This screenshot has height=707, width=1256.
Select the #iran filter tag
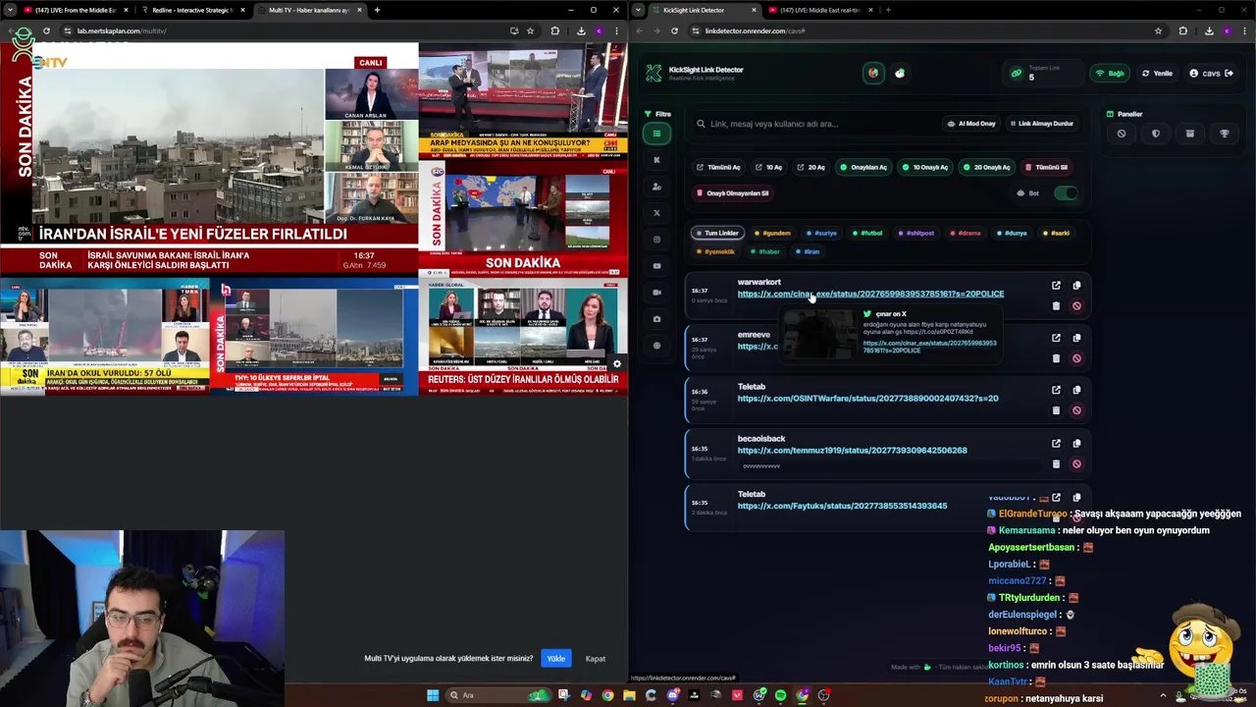pyautogui.click(x=808, y=251)
